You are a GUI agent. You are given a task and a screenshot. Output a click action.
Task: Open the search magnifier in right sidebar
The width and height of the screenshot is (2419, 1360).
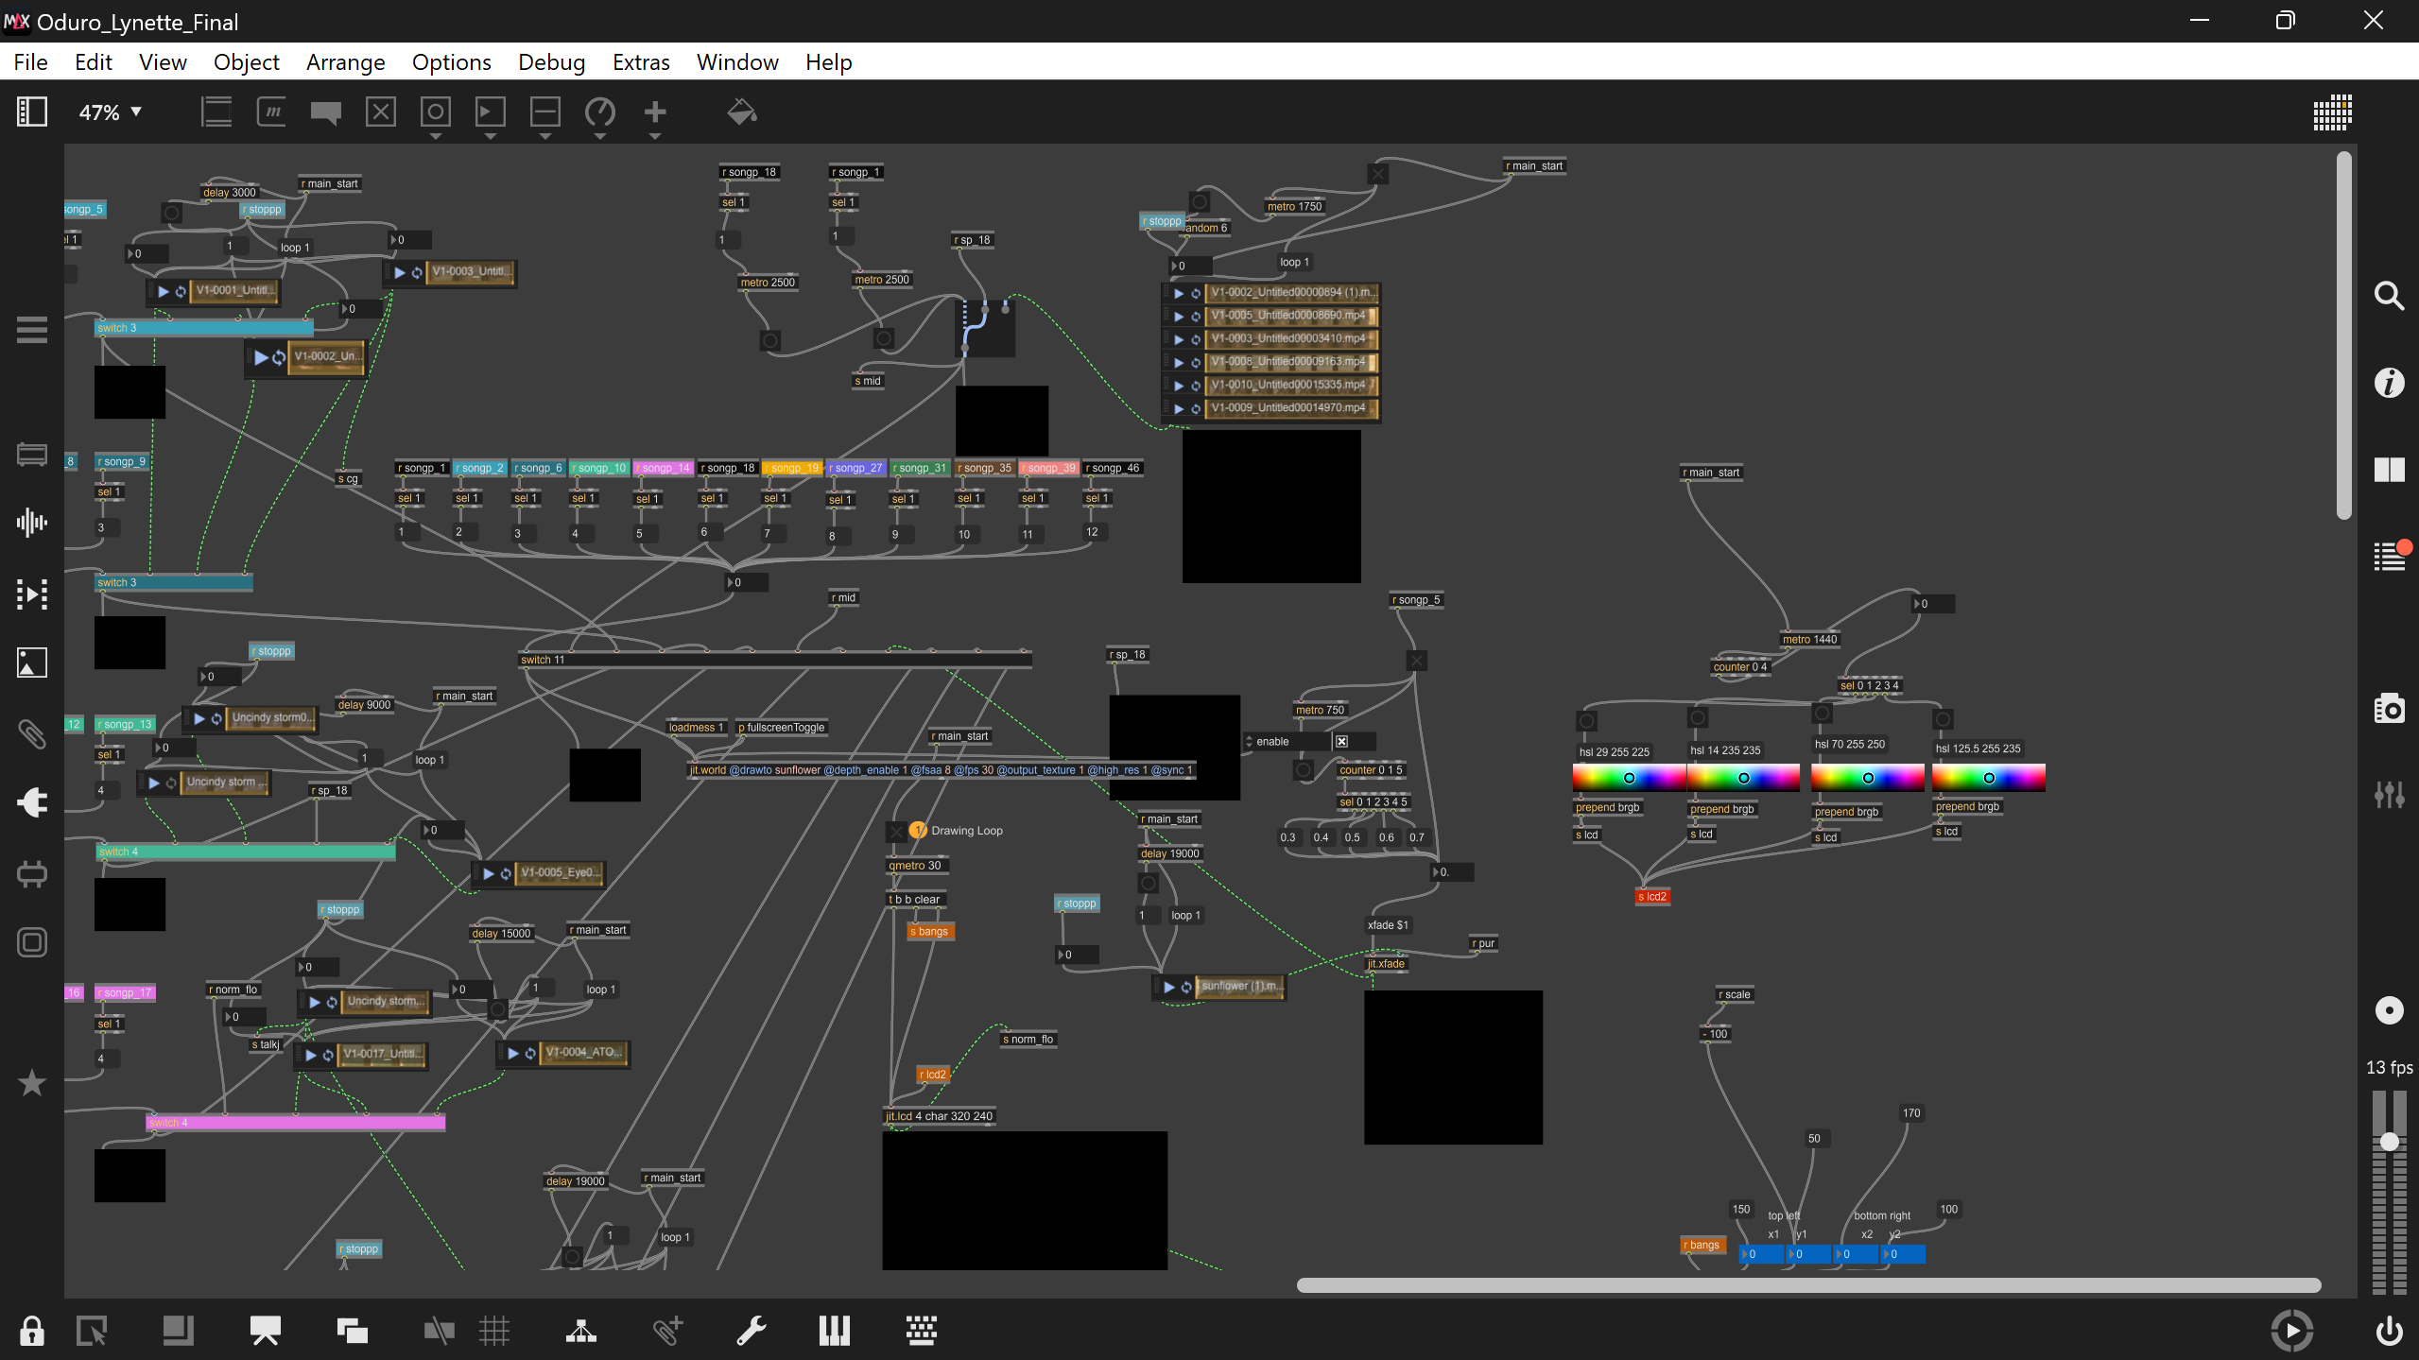click(x=2389, y=297)
